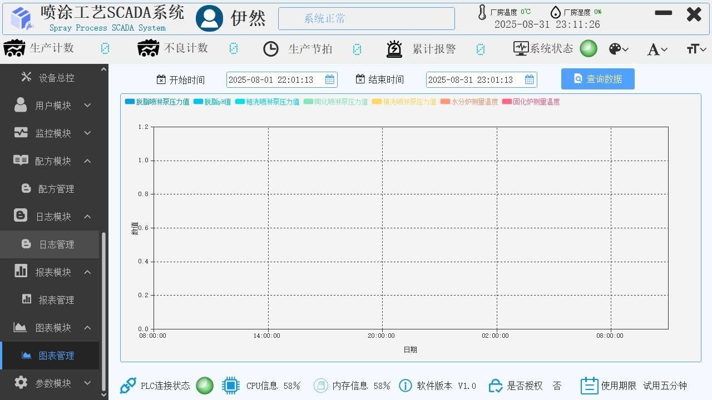Open the font family 'A' dropdown
The height and width of the screenshot is (400, 712).
pos(656,49)
